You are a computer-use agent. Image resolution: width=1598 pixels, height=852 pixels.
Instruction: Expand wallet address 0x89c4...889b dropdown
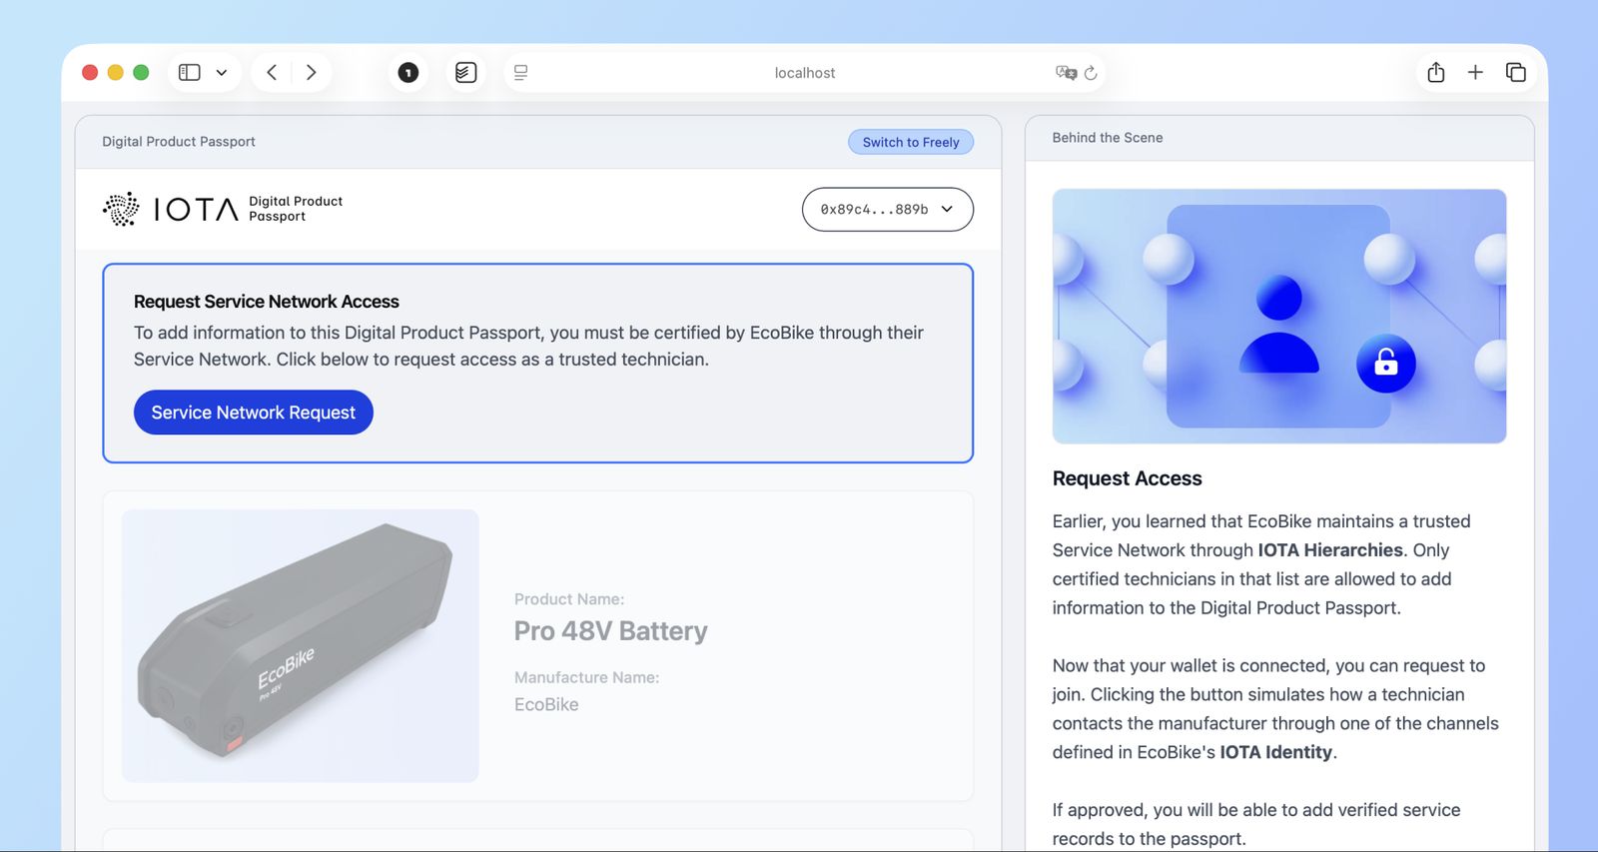(x=887, y=210)
